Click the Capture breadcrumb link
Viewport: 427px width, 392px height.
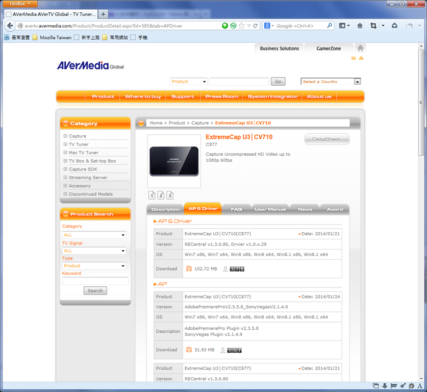point(200,123)
